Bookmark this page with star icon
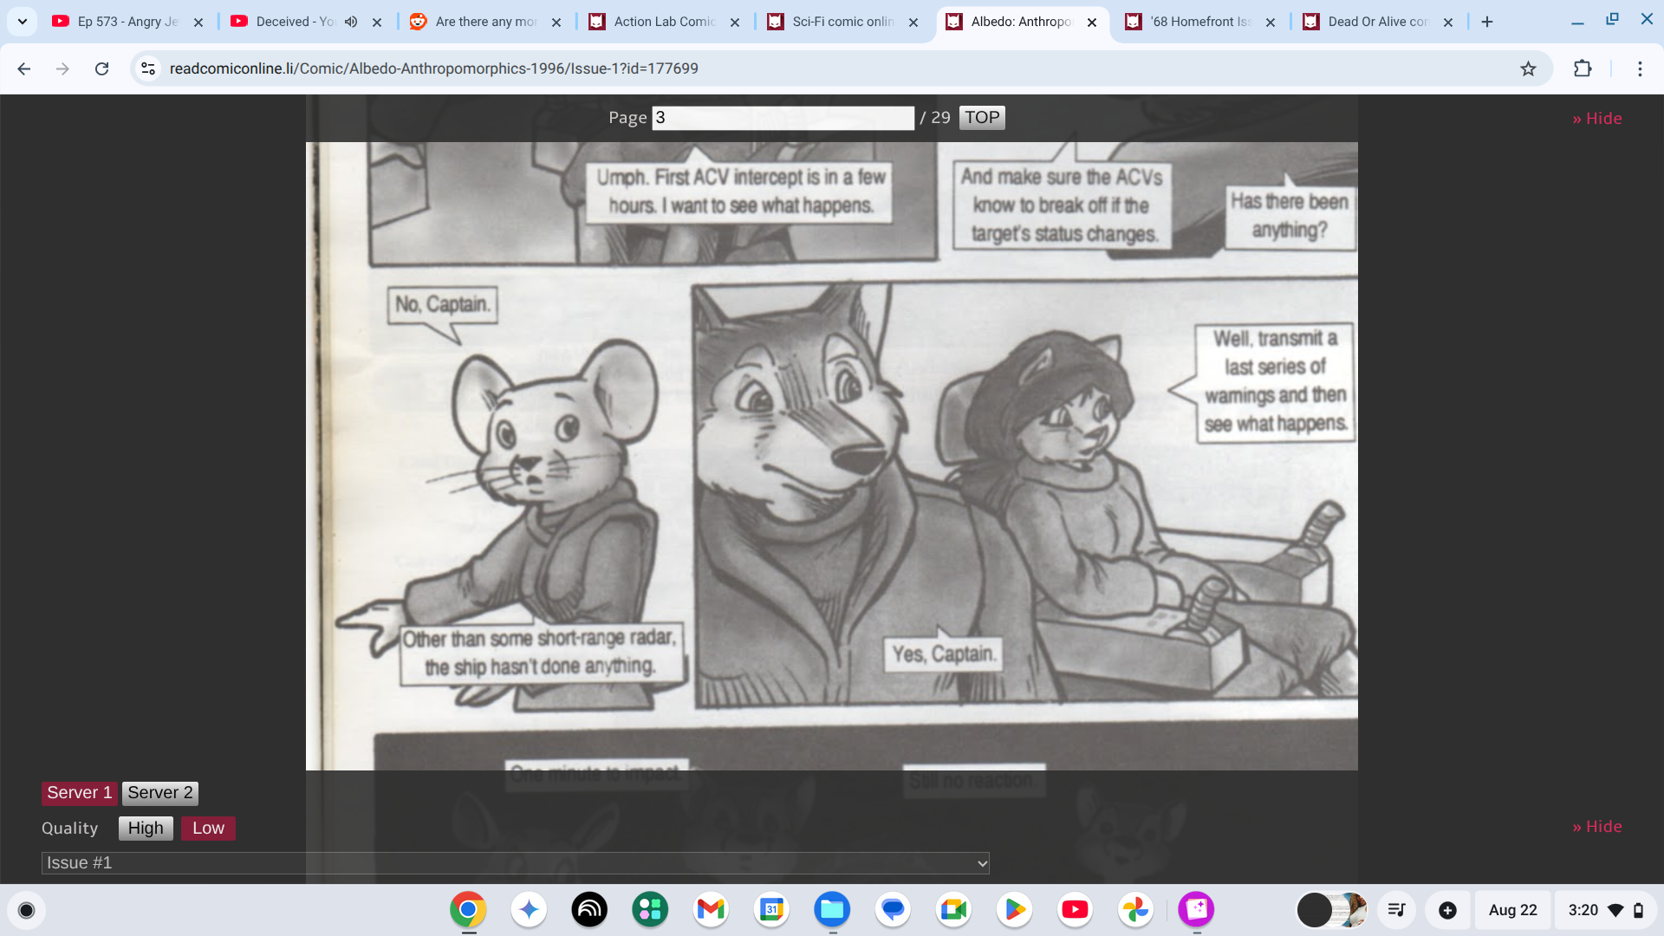Viewport: 1664px width, 936px height. pyautogui.click(x=1528, y=68)
